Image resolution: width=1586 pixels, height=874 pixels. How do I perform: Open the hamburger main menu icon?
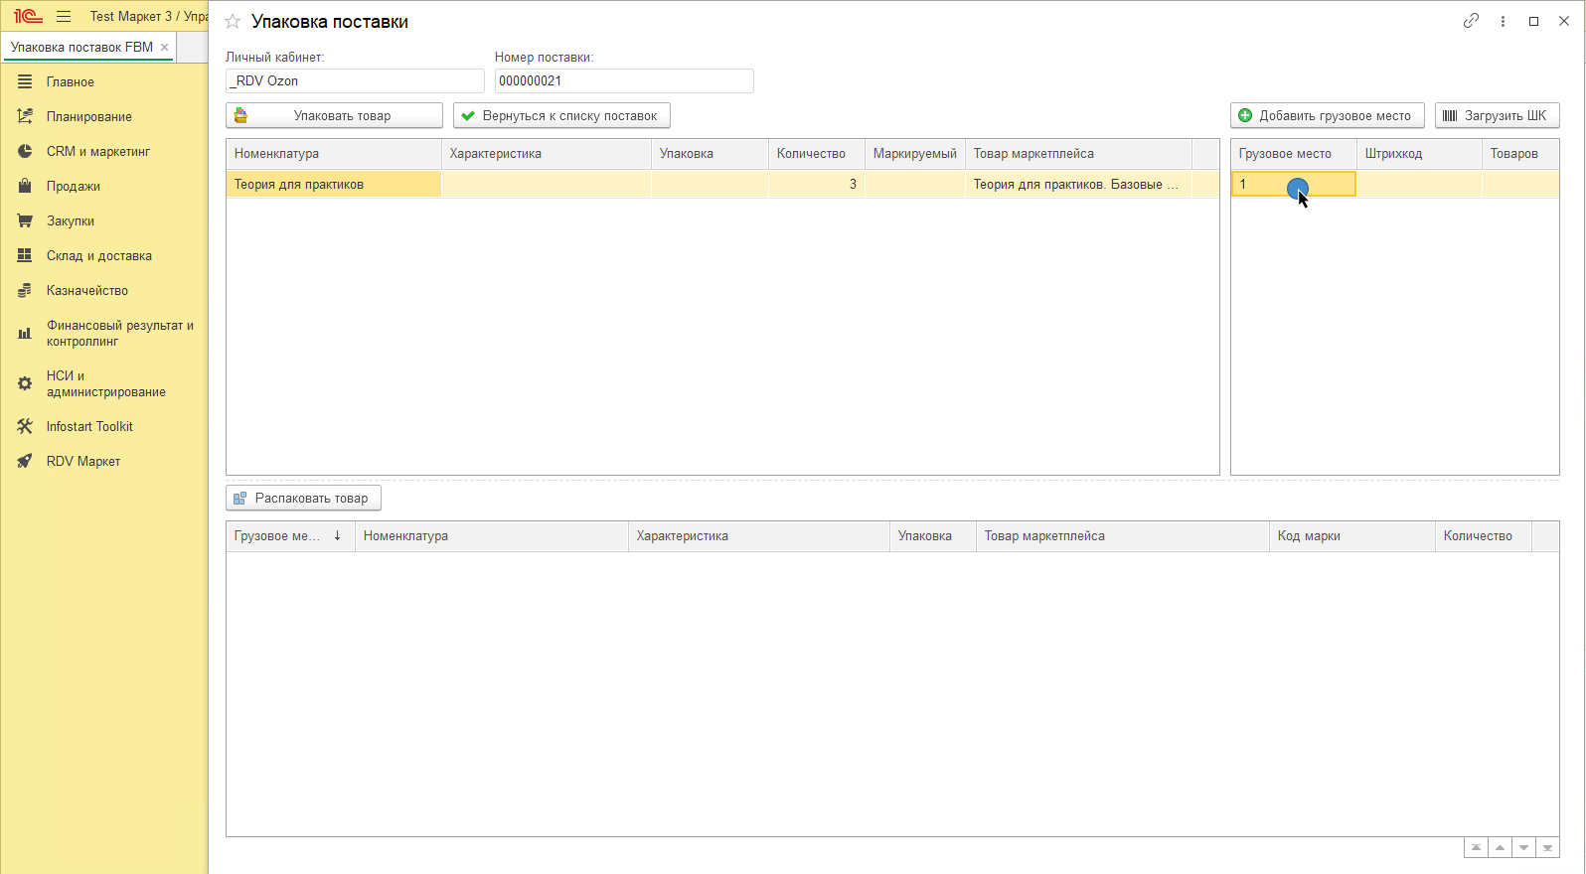coord(64,17)
